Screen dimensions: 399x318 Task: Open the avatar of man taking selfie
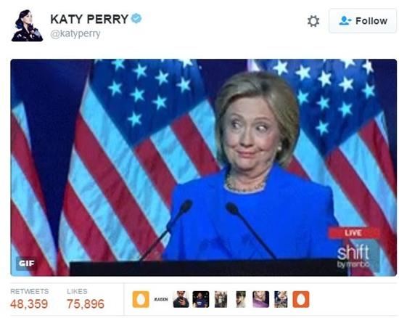(181, 299)
